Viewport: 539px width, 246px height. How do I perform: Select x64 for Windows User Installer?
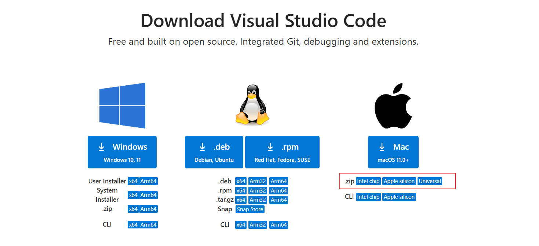[x=133, y=181]
